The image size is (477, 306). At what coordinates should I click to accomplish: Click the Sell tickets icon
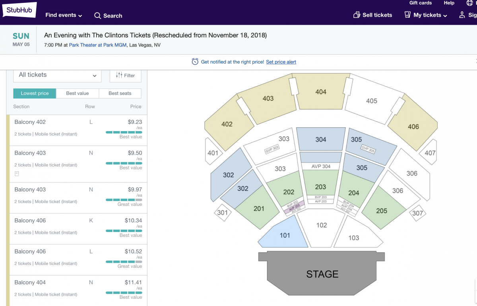tap(357, 15)
